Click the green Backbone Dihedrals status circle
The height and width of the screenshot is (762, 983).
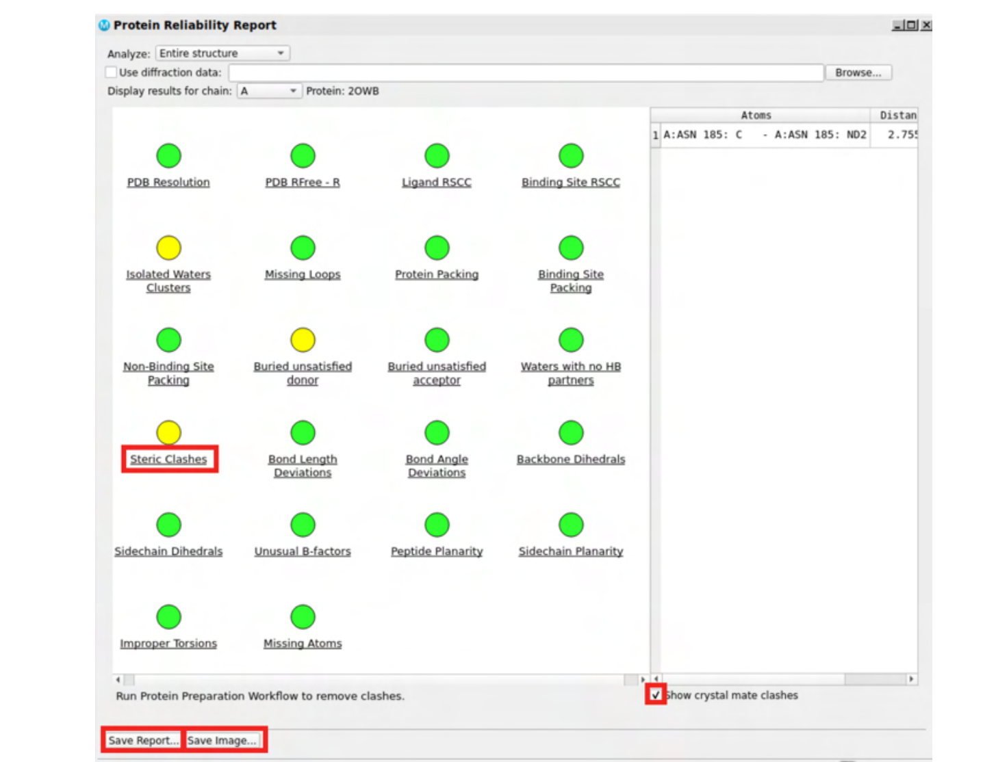pyautogui.click(x=571, y=432)
